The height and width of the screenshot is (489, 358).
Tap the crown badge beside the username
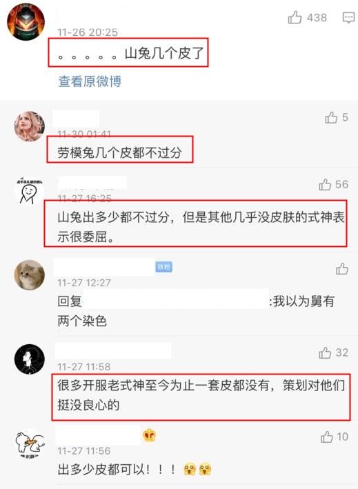tap(149, 435)
